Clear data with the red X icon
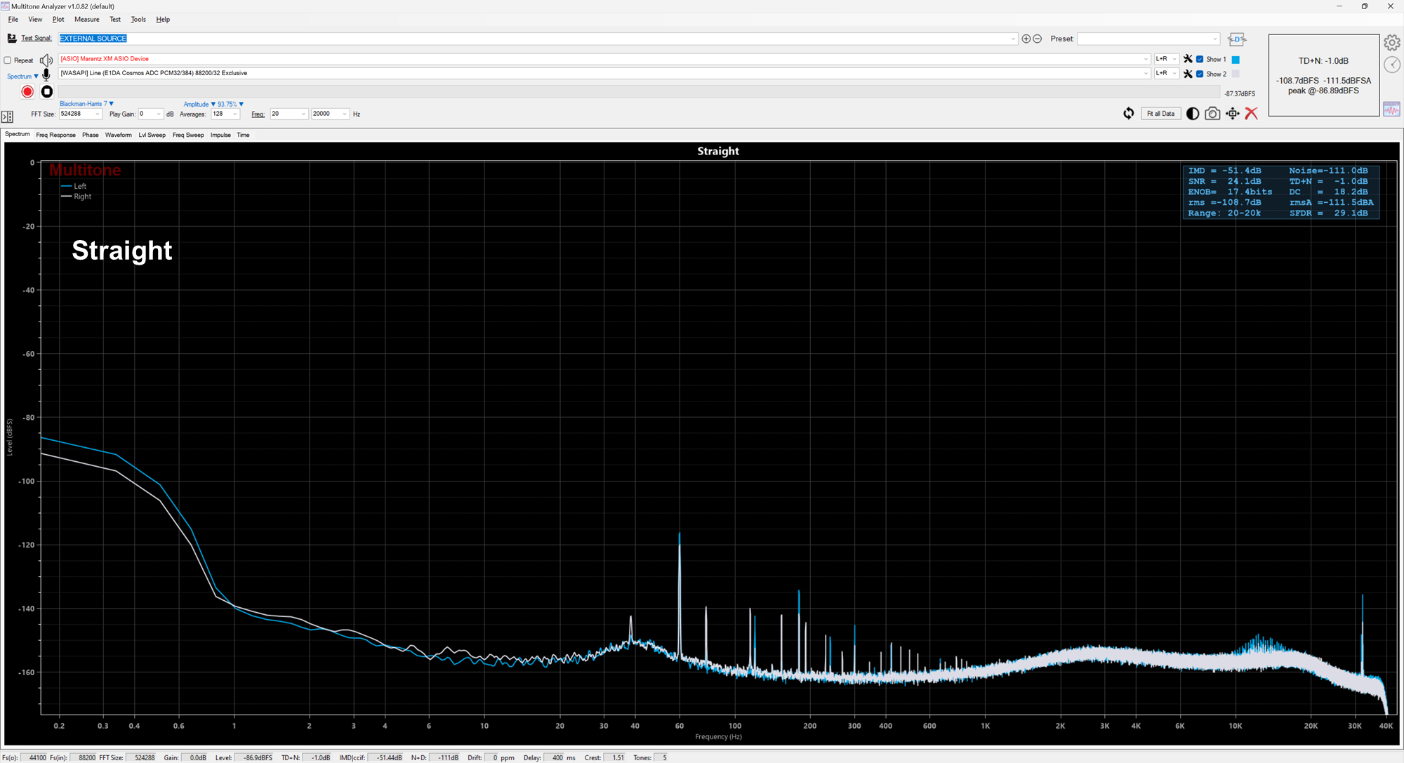 coord(1251,114)
